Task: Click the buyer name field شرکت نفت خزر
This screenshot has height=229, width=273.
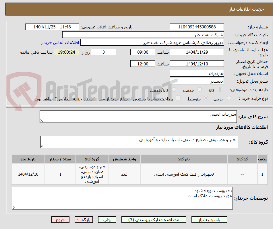Action: click(143, 35)
